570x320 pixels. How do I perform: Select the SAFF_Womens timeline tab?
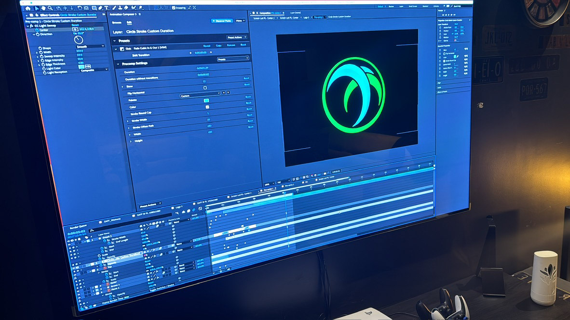click(x=112, y=220)
